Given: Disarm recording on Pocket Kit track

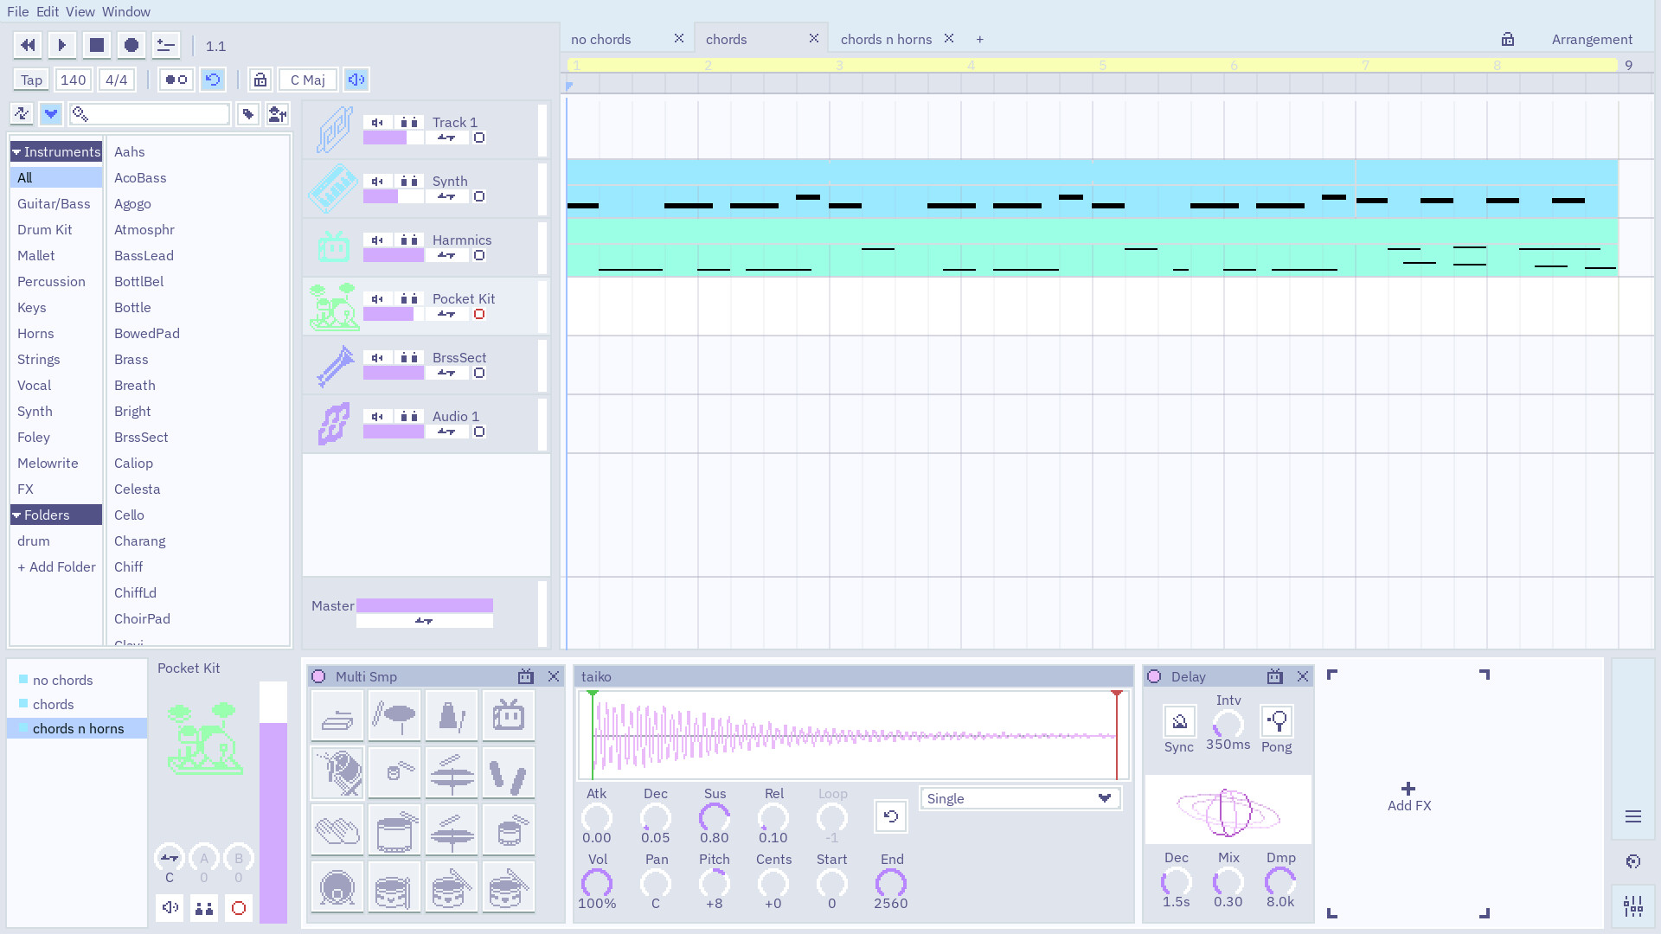Looking at the screenshot, I should click(x=479, y=314).
